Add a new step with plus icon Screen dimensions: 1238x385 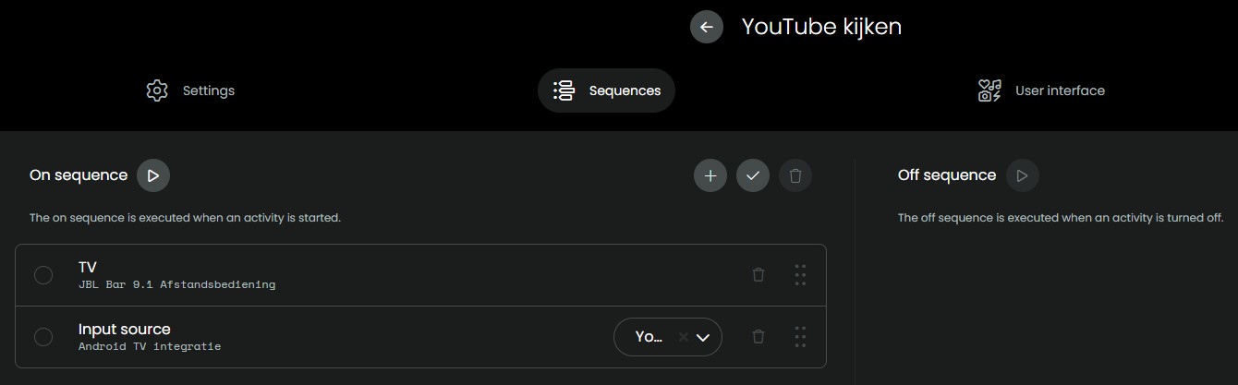pos(710,175)
